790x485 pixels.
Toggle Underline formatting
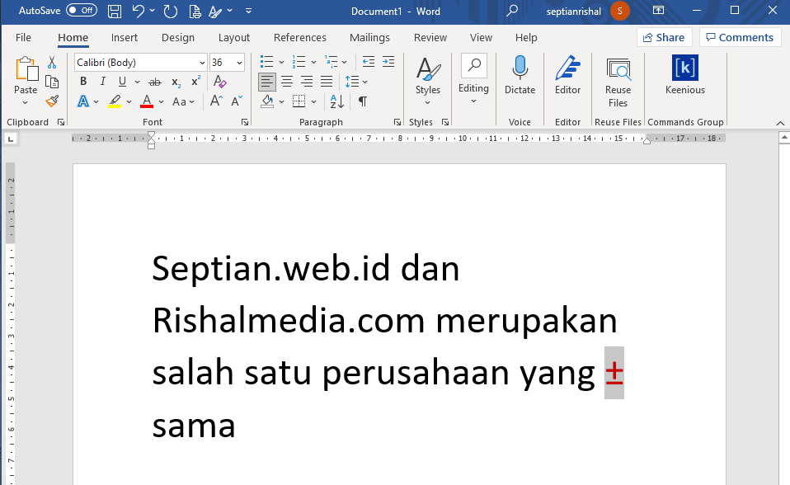point(122,82)
